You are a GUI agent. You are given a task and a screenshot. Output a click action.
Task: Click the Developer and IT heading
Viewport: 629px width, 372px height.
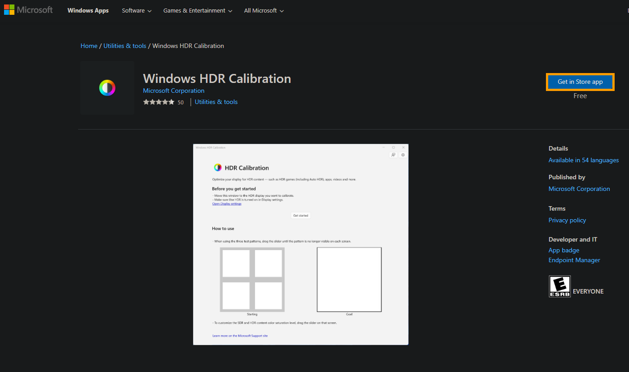[x=573, y=239]
